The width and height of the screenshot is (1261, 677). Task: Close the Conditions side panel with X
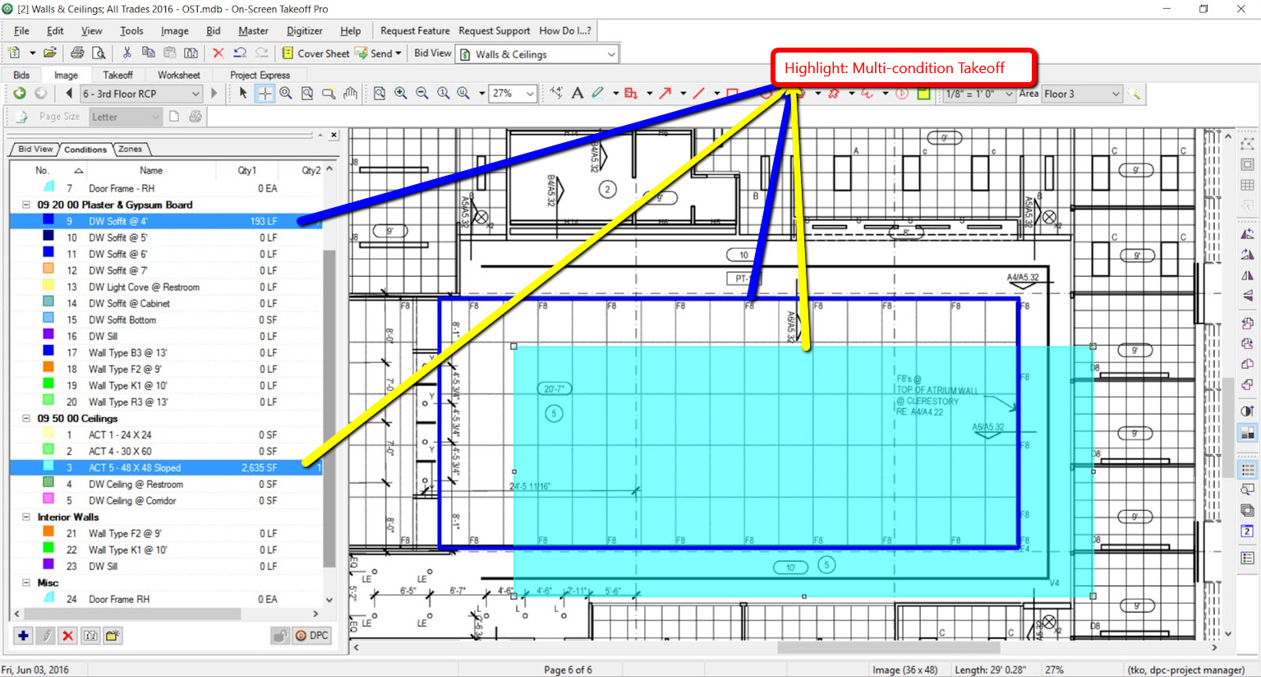click(x=334, y=135)
